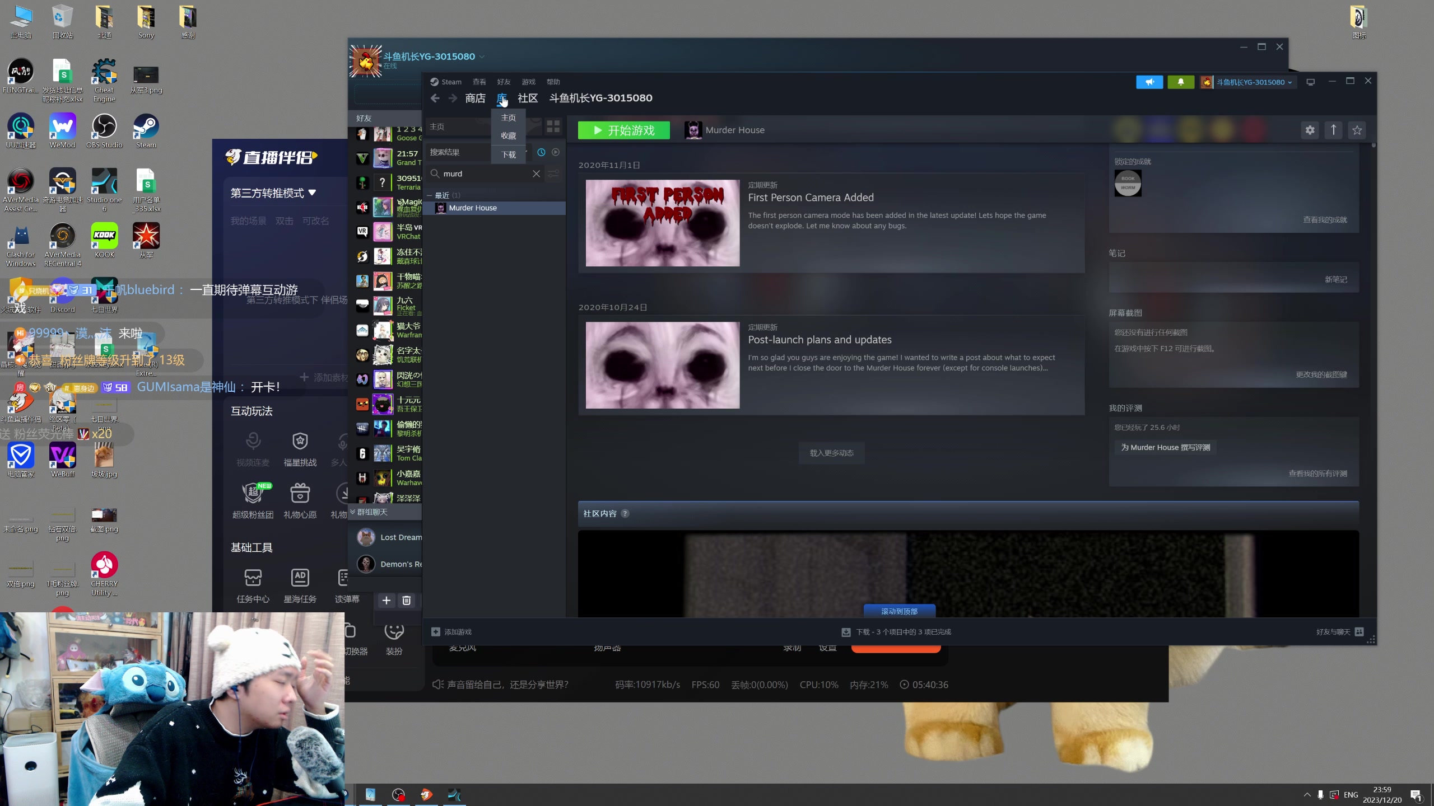Viewport: 1434px width, 806px height.
Task: Select 下载 from the library dropdown menu
Action: pos(508,154)
